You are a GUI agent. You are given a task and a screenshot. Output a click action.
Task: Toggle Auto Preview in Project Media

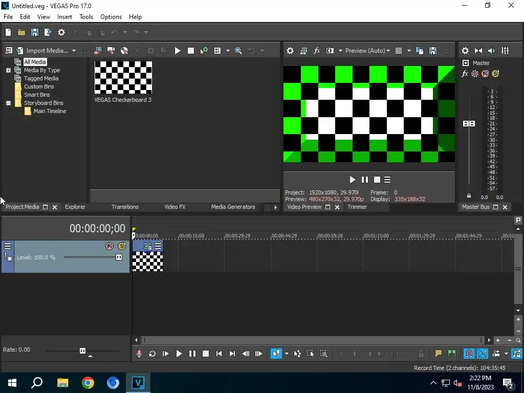[x=204, y=51]
